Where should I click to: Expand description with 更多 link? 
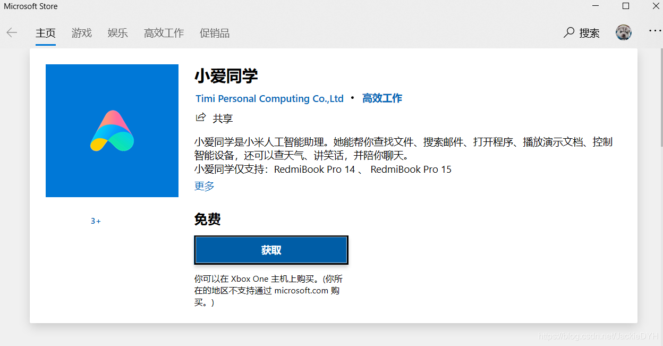coord(205,186)
